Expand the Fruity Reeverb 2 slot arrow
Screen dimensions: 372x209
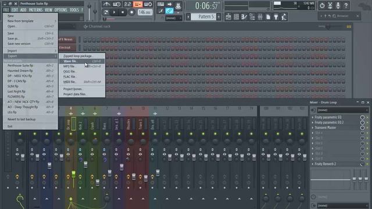point(313,164)
